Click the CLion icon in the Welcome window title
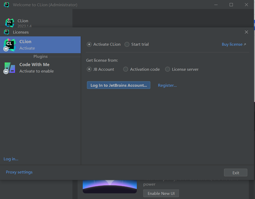255x199 pixels. tap(6, 5)
